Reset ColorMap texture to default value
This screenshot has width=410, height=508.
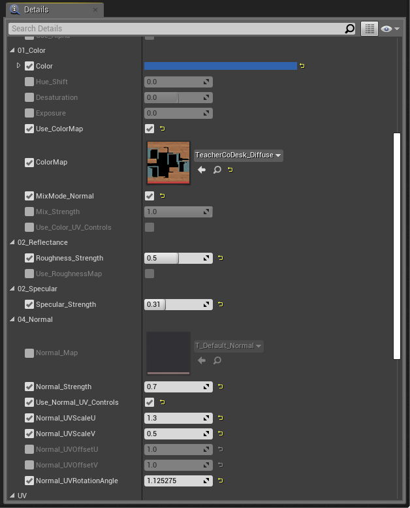[x=230, y=169]
